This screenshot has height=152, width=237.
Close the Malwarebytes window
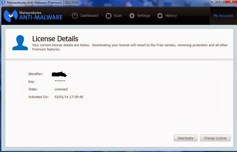tap(231, 2)
